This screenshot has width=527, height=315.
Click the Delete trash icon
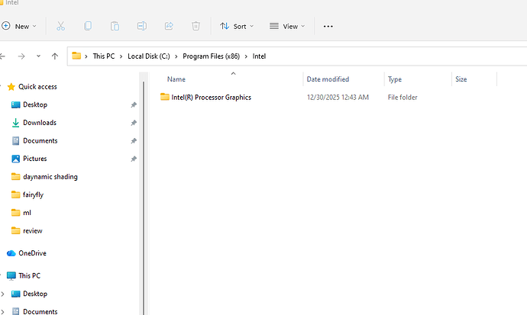coord(196,26)
